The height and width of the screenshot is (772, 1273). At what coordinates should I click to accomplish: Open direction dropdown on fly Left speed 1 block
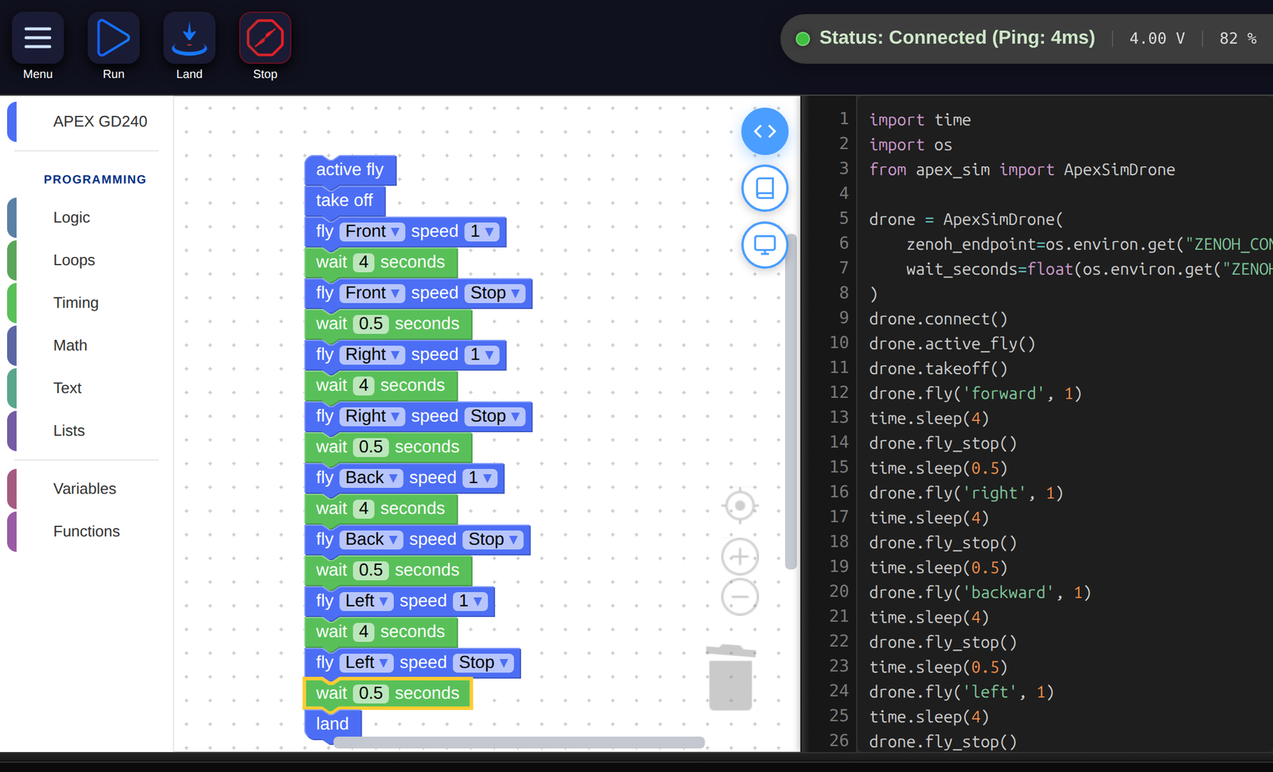(367, 601)
